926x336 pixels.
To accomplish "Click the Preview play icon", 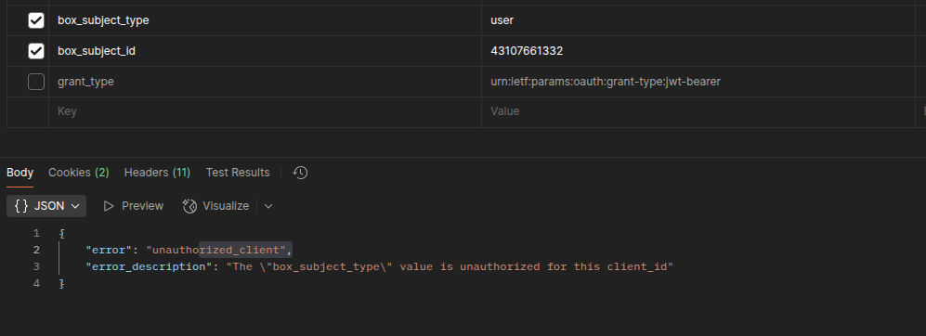I will tap(108, 206).
